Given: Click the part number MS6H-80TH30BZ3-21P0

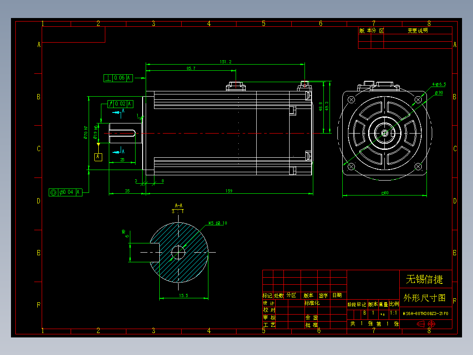Looking at the screenshot, I should point(426,313).
